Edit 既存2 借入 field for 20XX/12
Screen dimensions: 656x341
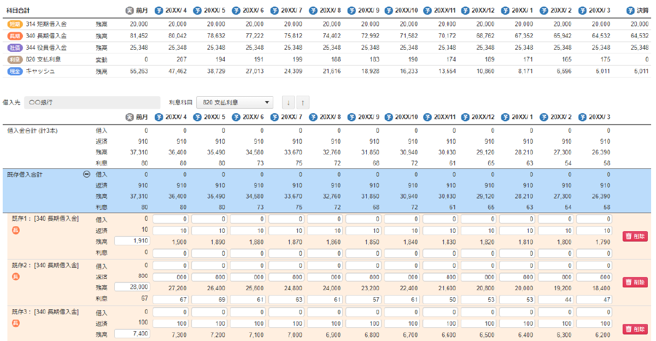[x=479, y=266]
